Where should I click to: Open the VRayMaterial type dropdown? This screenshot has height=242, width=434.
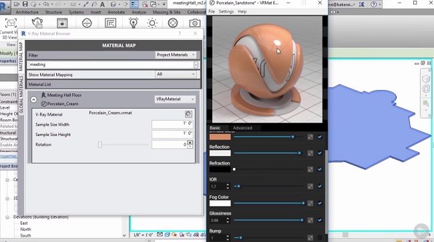tap(175, 99)
